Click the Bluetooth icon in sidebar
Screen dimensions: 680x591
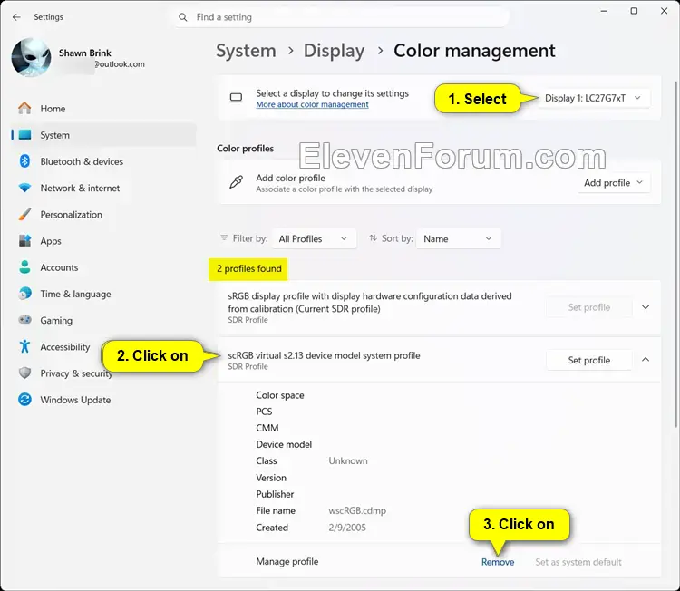[x=24, y=161]
